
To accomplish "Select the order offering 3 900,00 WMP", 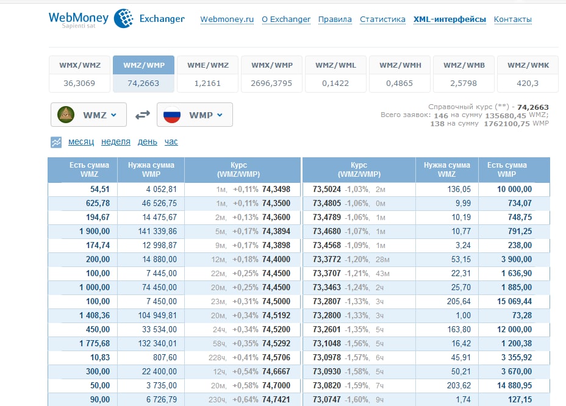I will click(x=426, y=260).
